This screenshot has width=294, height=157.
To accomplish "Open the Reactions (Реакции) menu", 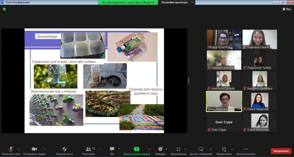I will 160,149.
